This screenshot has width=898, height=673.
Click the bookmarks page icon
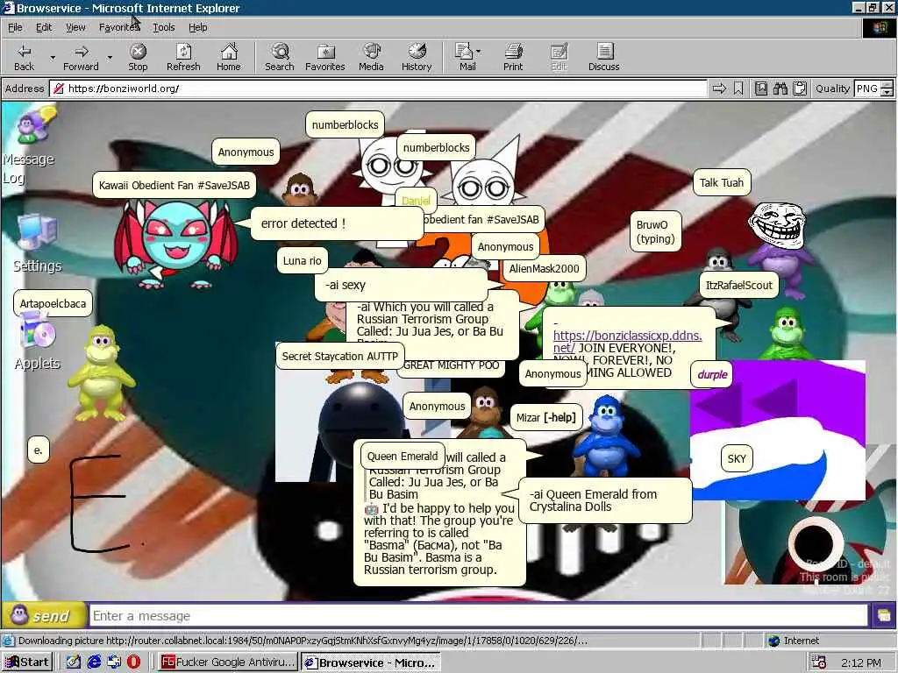click(x=761, y=89)
